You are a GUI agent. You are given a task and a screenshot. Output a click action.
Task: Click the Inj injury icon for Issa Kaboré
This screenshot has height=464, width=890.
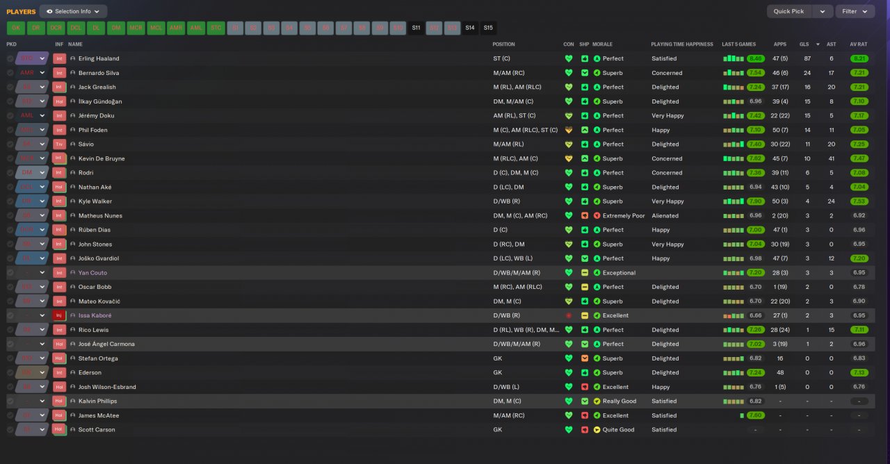59,315
